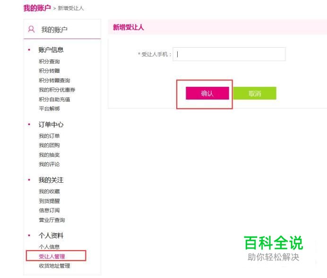
Task: Click the user profile icon in sidebar
Action: point(31,29)
